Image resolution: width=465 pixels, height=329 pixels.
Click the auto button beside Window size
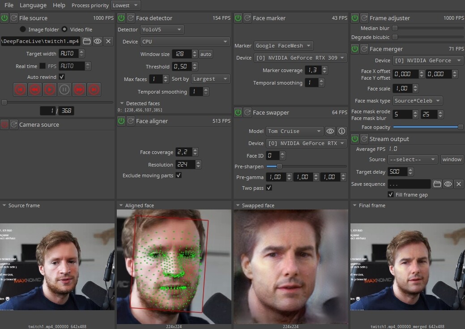(x=206, y=54)
